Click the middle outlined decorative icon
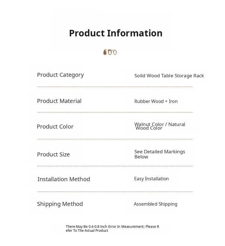225x246 pixels. point(110,52)
